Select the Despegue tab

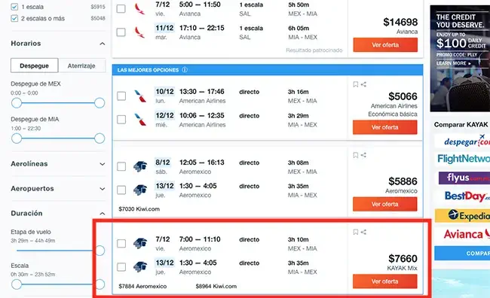coord(35,65)
